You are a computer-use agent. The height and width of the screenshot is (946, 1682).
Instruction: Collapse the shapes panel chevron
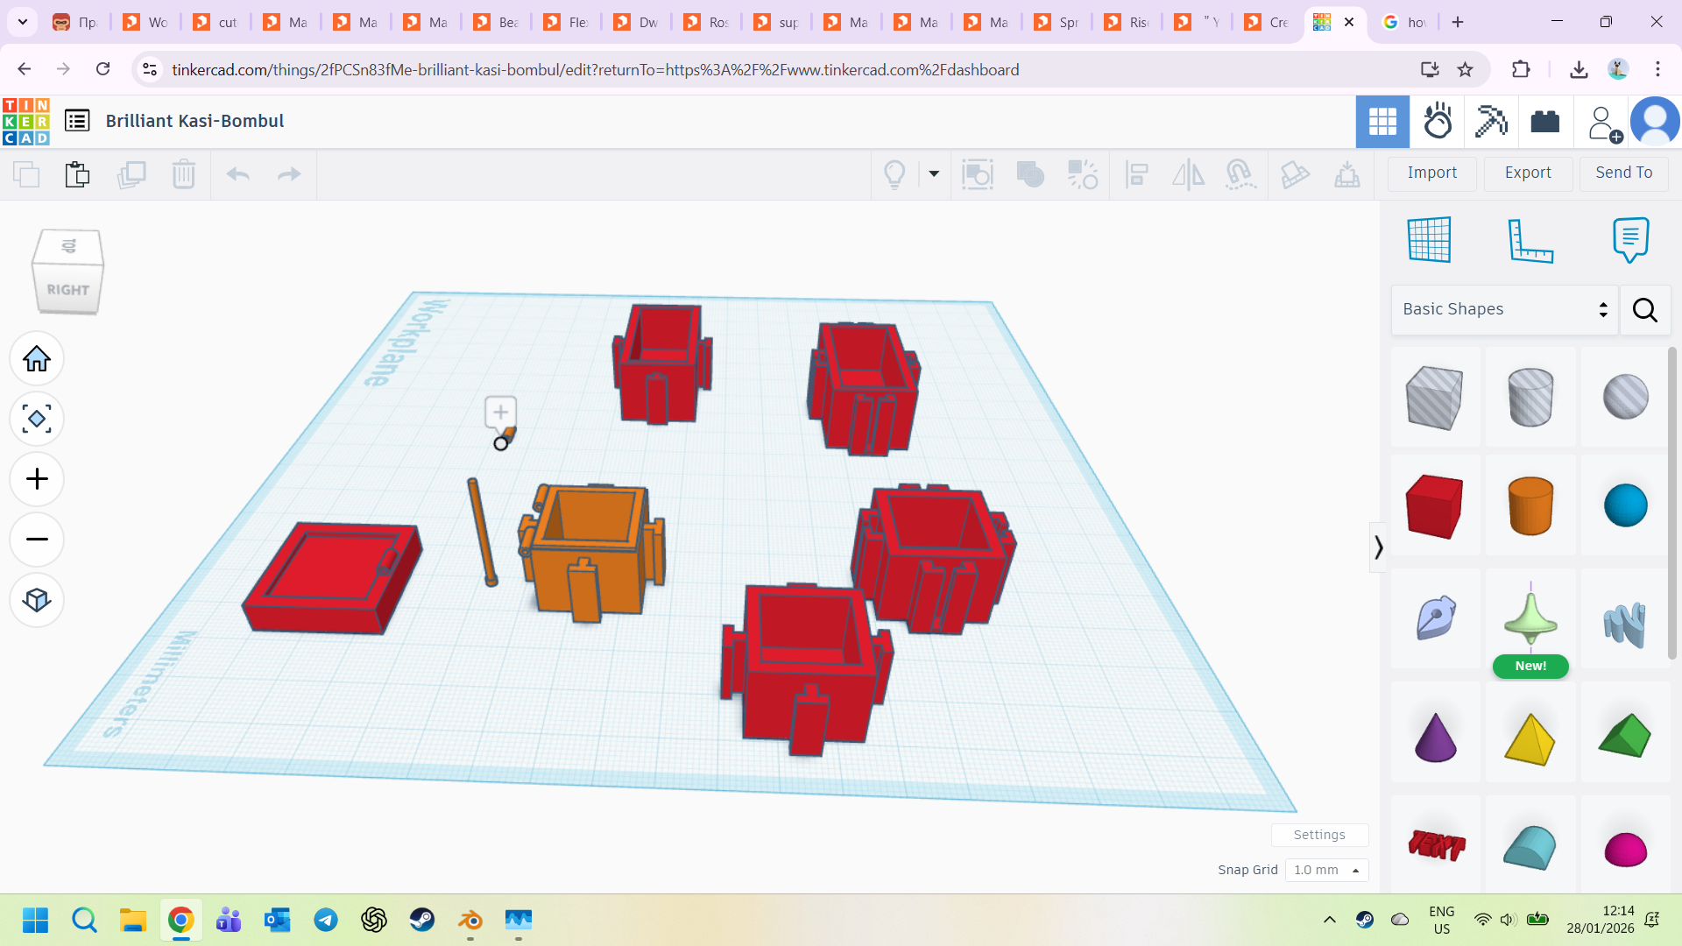click(x=1378, y=547)
